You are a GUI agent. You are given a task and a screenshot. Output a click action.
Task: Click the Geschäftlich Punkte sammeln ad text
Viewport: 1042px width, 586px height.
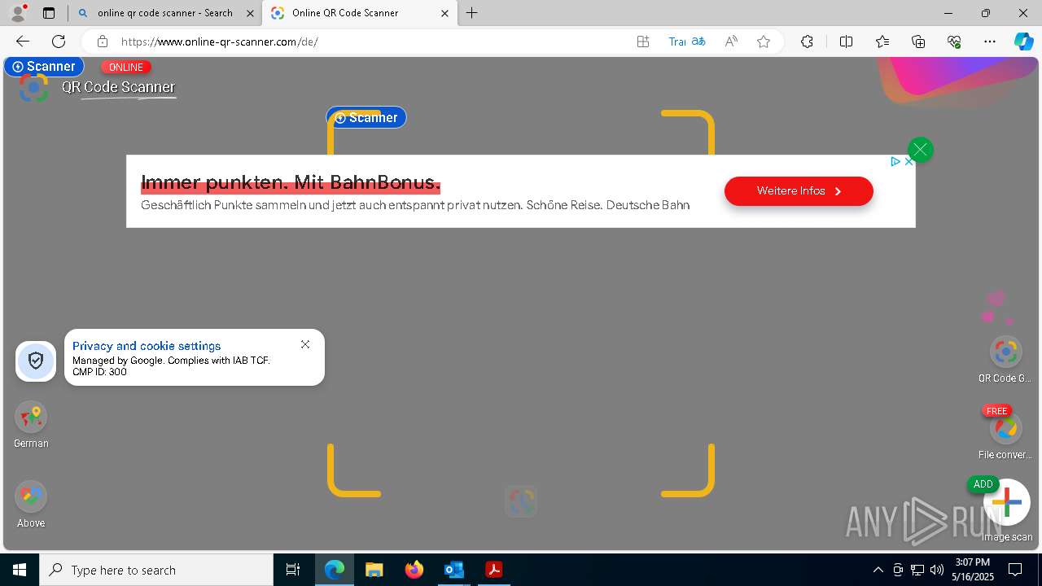coord(415,205)
